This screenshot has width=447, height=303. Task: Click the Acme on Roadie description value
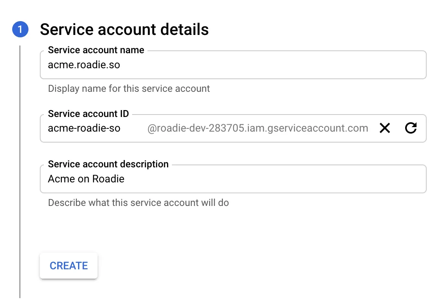(86, 179)
